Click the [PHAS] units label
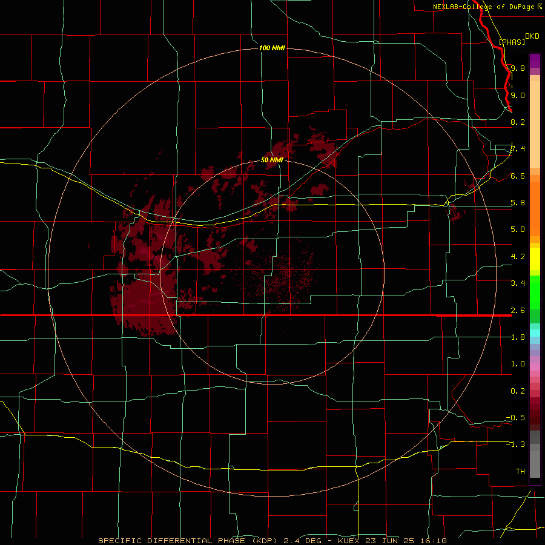Viewport: 545px width, 545px height. pos(512,42)
